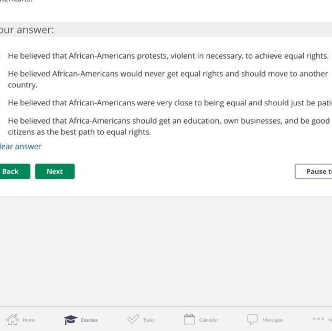Choose answer about education and owning businesses
The width and height of the screenshot is (332, 331).
(168, 126)
